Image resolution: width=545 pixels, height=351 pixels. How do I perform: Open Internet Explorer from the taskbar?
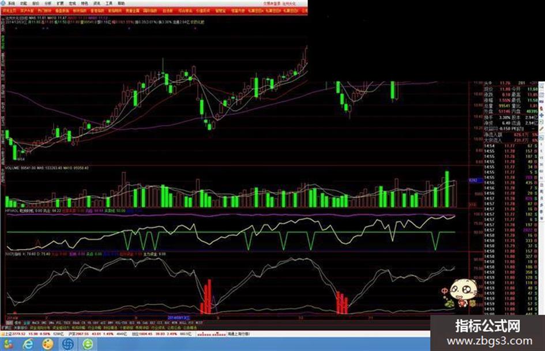[x=28, y=344]
